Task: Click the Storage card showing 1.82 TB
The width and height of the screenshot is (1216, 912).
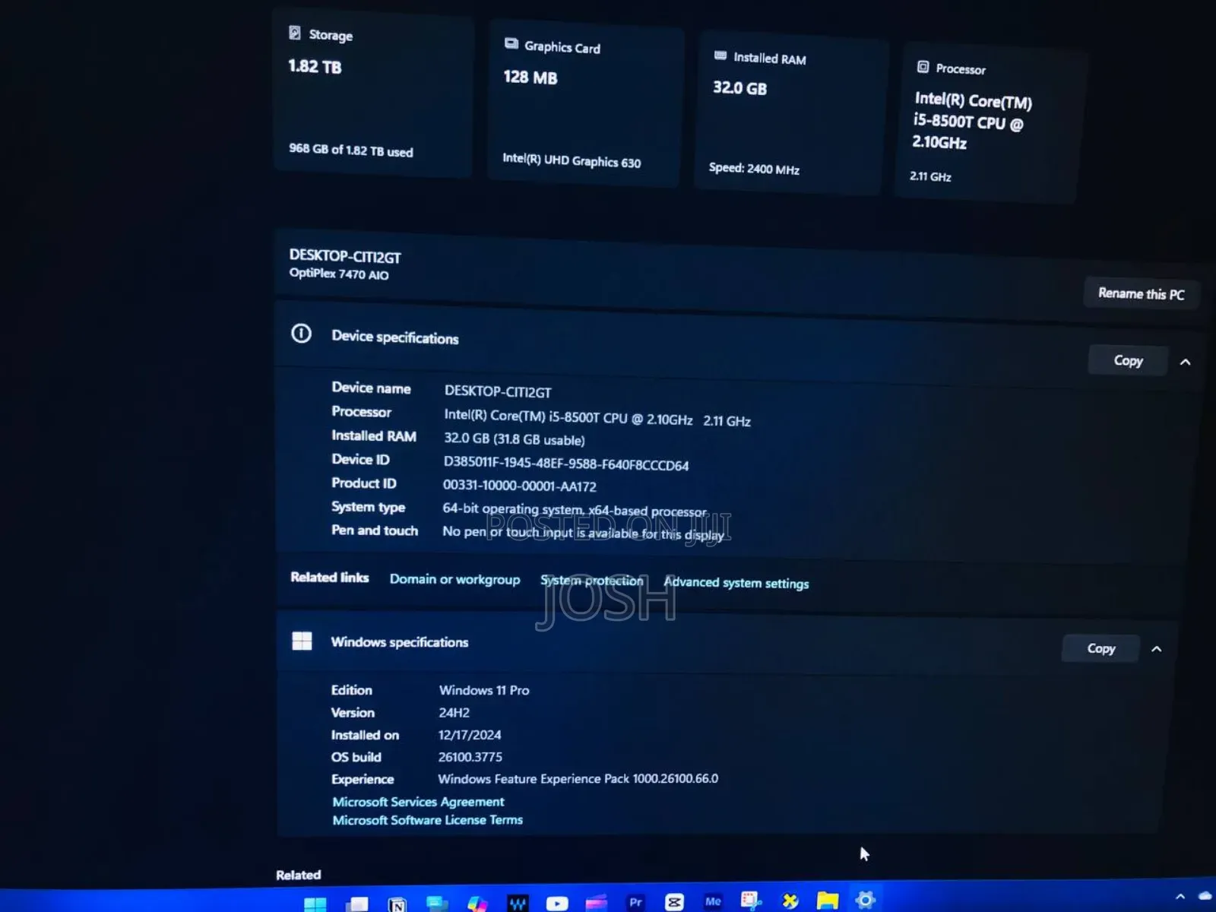Action: [x=372, y=91]
